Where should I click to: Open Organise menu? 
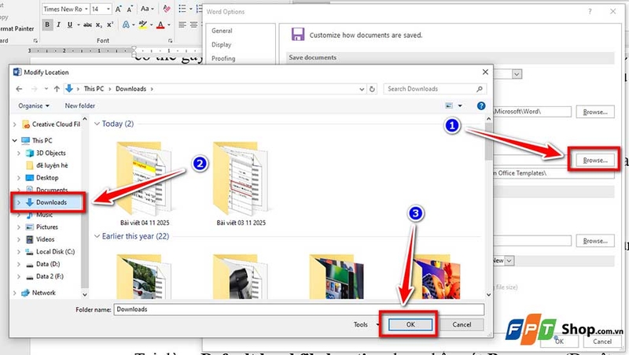tap(34, 105)
